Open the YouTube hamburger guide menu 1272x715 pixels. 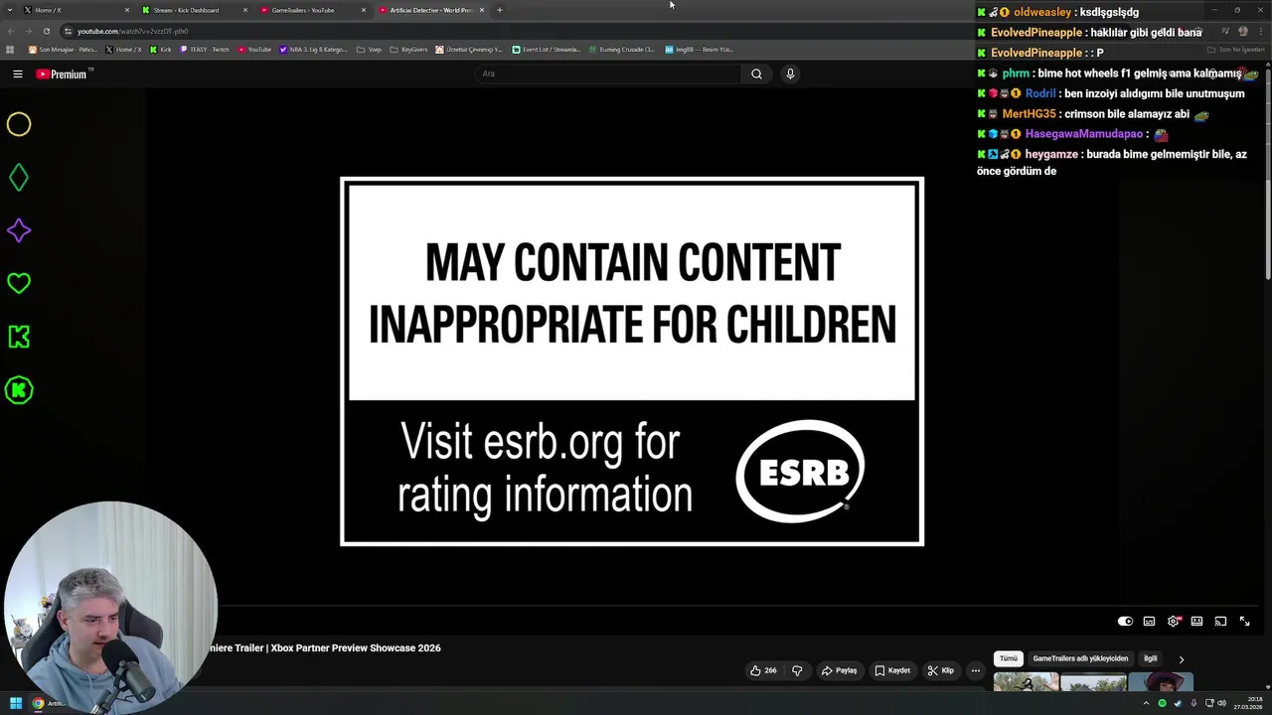click(18, 73)
